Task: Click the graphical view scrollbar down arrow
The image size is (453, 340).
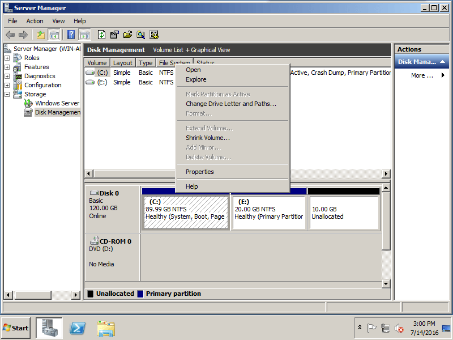Action: pos(386,284)
